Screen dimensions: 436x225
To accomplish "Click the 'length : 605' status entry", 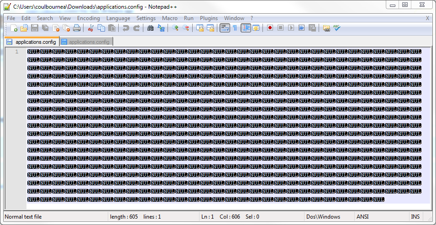I will pyautogui.click(x=124, y=217).
